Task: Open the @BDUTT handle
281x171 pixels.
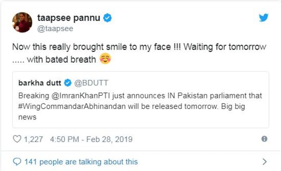Action: (x=91, y=83)
